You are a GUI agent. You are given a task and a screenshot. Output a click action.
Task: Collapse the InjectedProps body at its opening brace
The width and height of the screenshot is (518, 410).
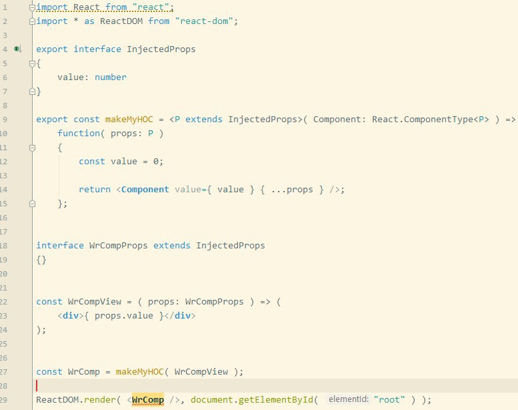click(x=32, y=63)
